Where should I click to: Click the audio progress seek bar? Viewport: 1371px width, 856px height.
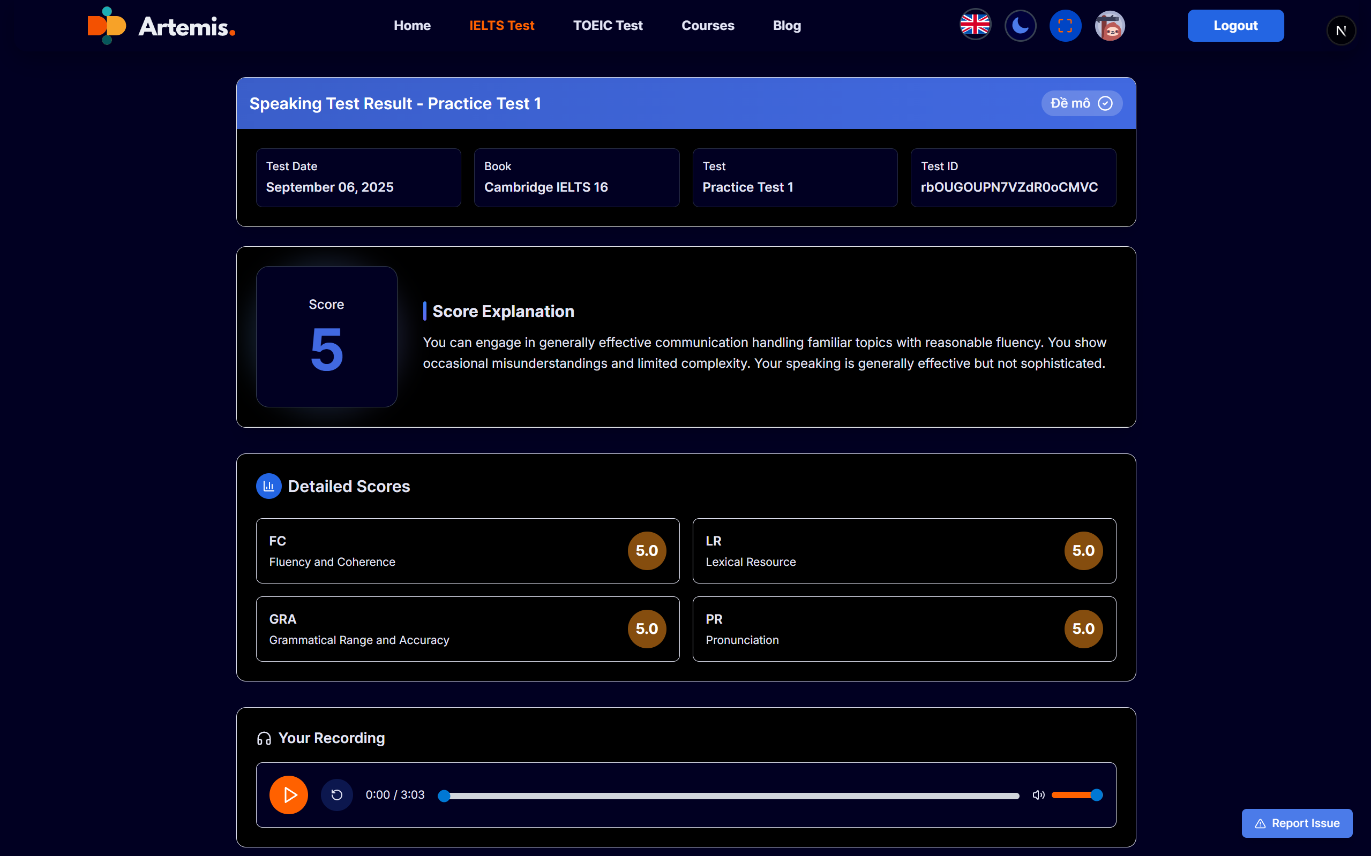coord(731,796)
